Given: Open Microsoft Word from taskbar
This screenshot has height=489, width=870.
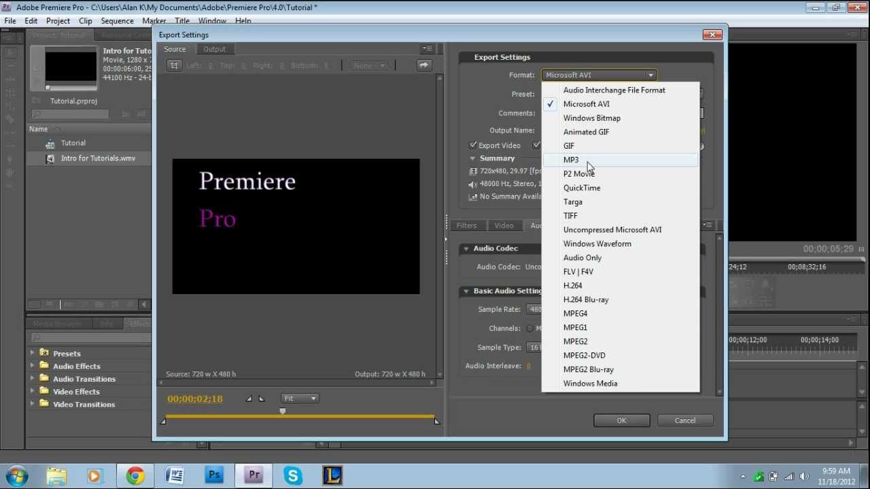Looking at the screenshot, I should point(175,475).
